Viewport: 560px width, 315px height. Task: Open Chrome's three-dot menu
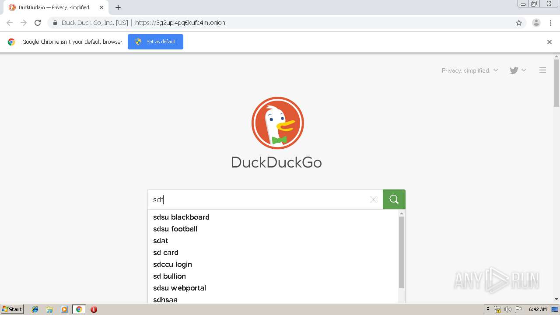point(550,23)
